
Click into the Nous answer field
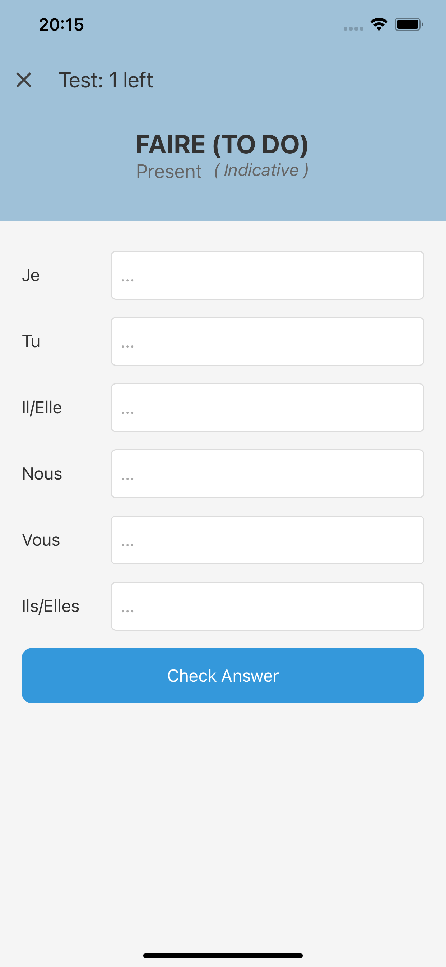pyautogui.click(x=267, y=474)
